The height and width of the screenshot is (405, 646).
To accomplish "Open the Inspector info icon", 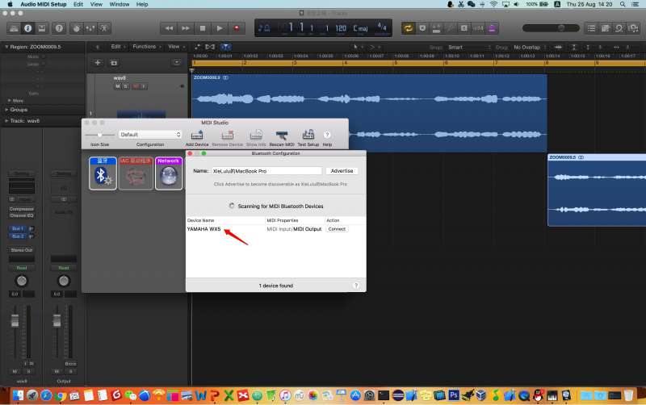I will pos(27,28).
